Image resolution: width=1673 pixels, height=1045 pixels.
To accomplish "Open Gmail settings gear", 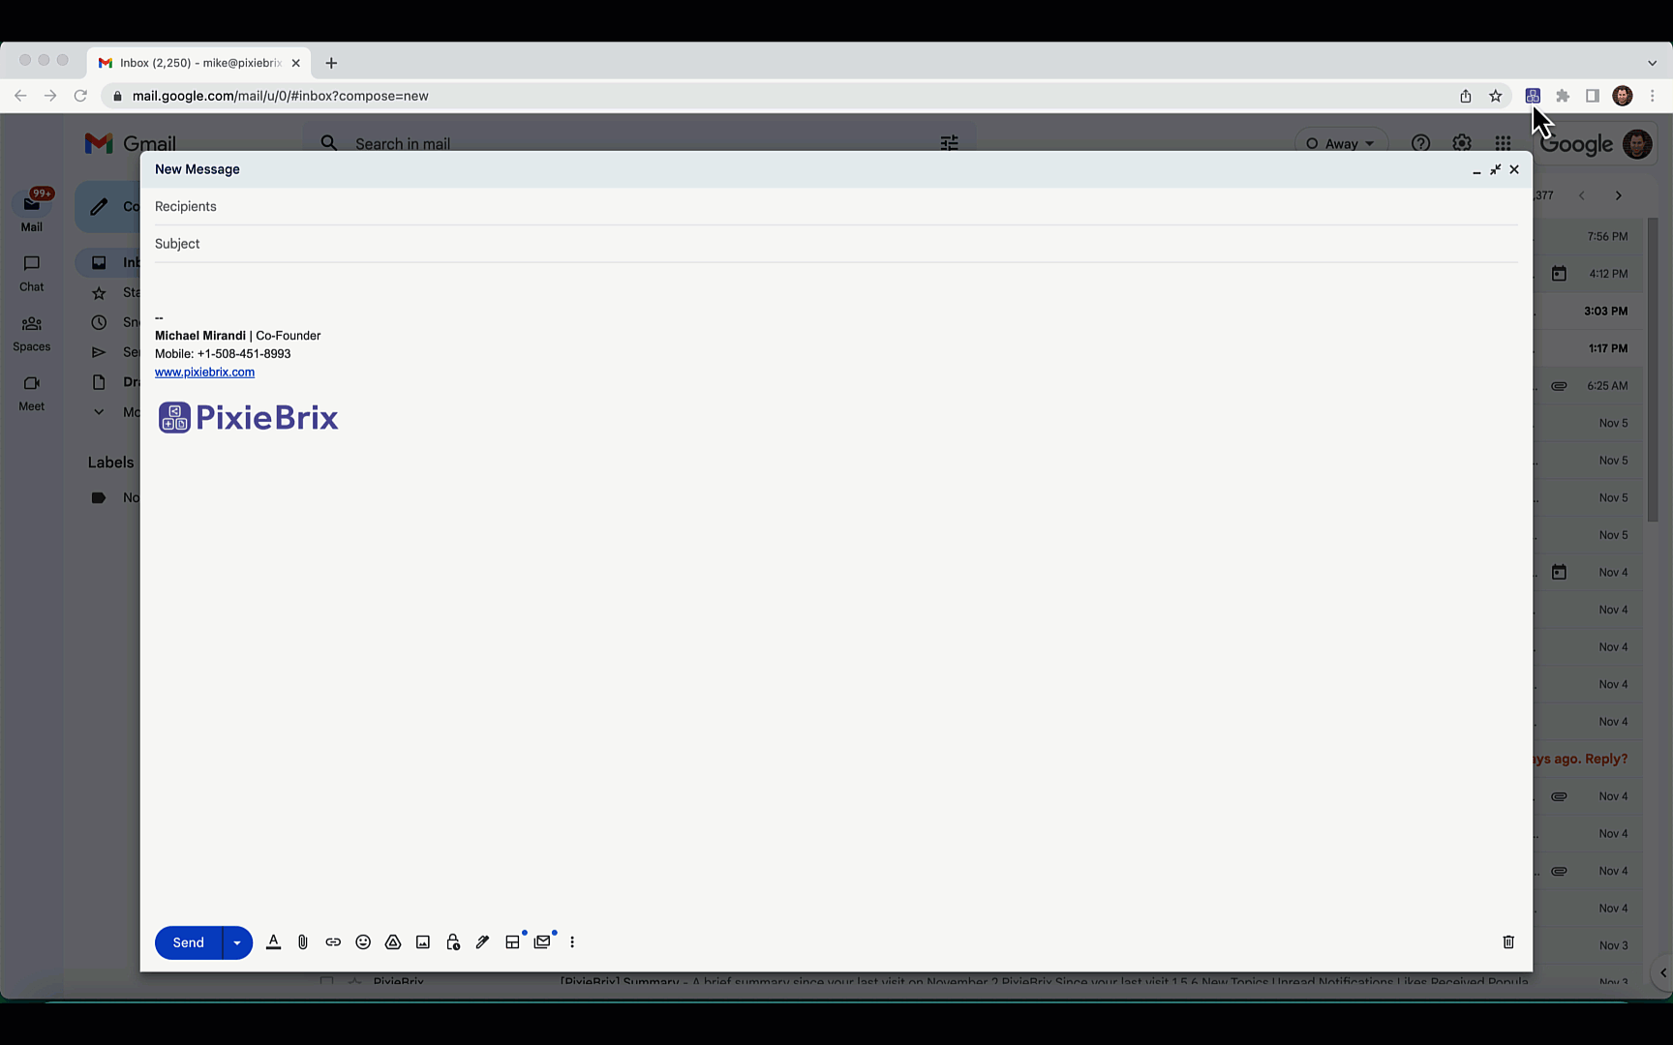I will pos(1462,143).
